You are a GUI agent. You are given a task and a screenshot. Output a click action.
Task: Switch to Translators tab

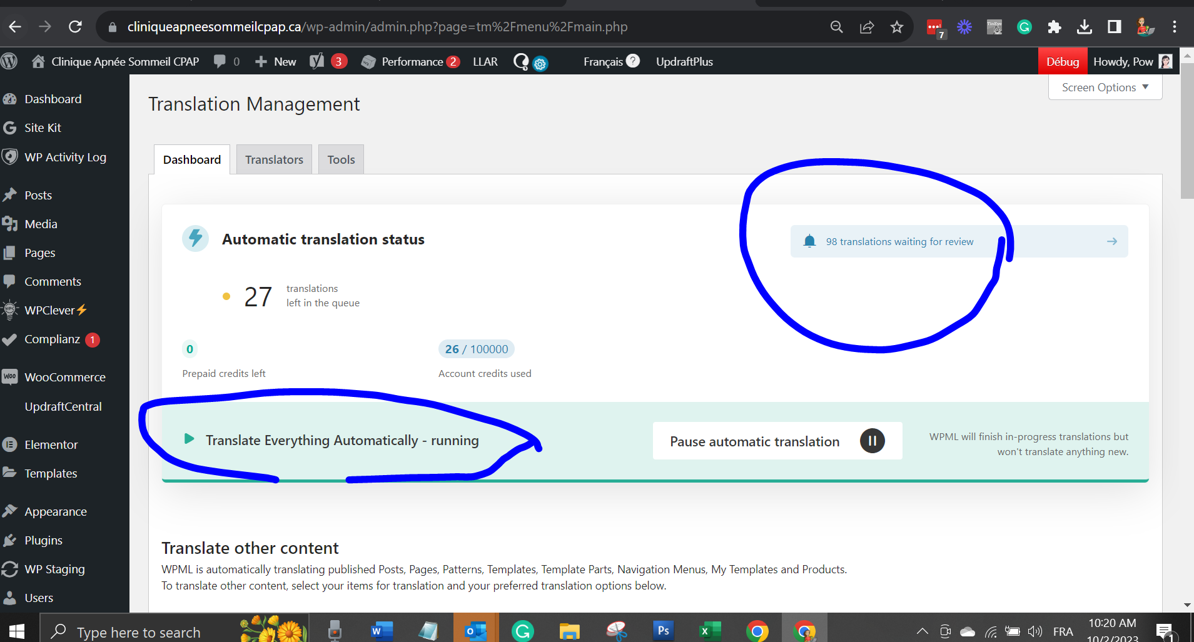pyautogui.click(x=274, y=159)
